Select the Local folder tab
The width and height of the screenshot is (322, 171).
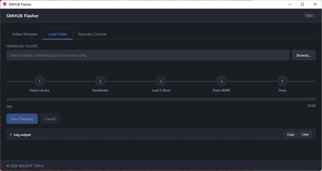click(x=58, y=34)
